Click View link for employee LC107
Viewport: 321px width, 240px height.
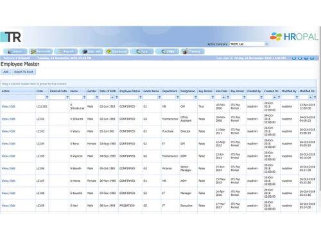(4, 180)
